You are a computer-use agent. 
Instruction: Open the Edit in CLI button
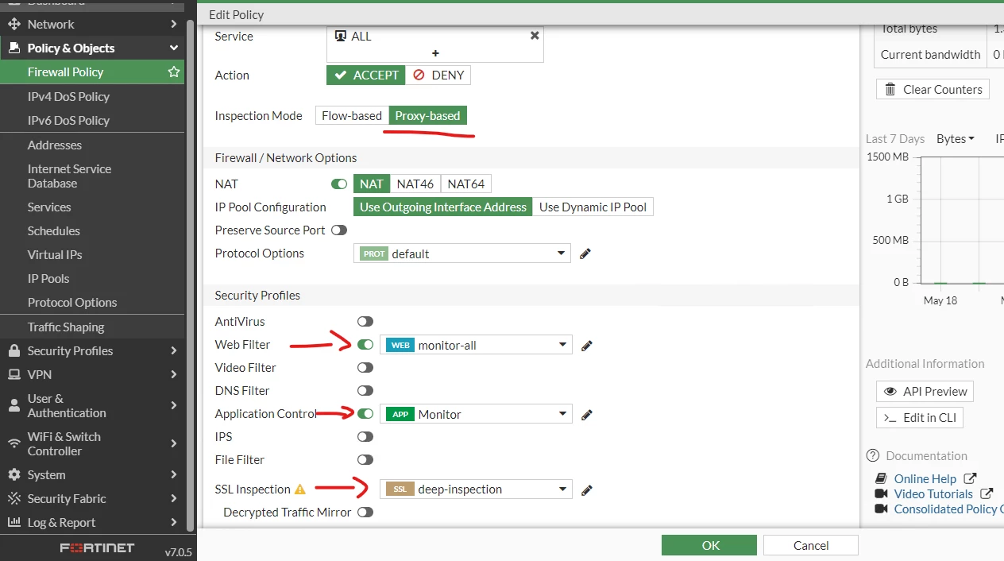(x=920, y=418)
